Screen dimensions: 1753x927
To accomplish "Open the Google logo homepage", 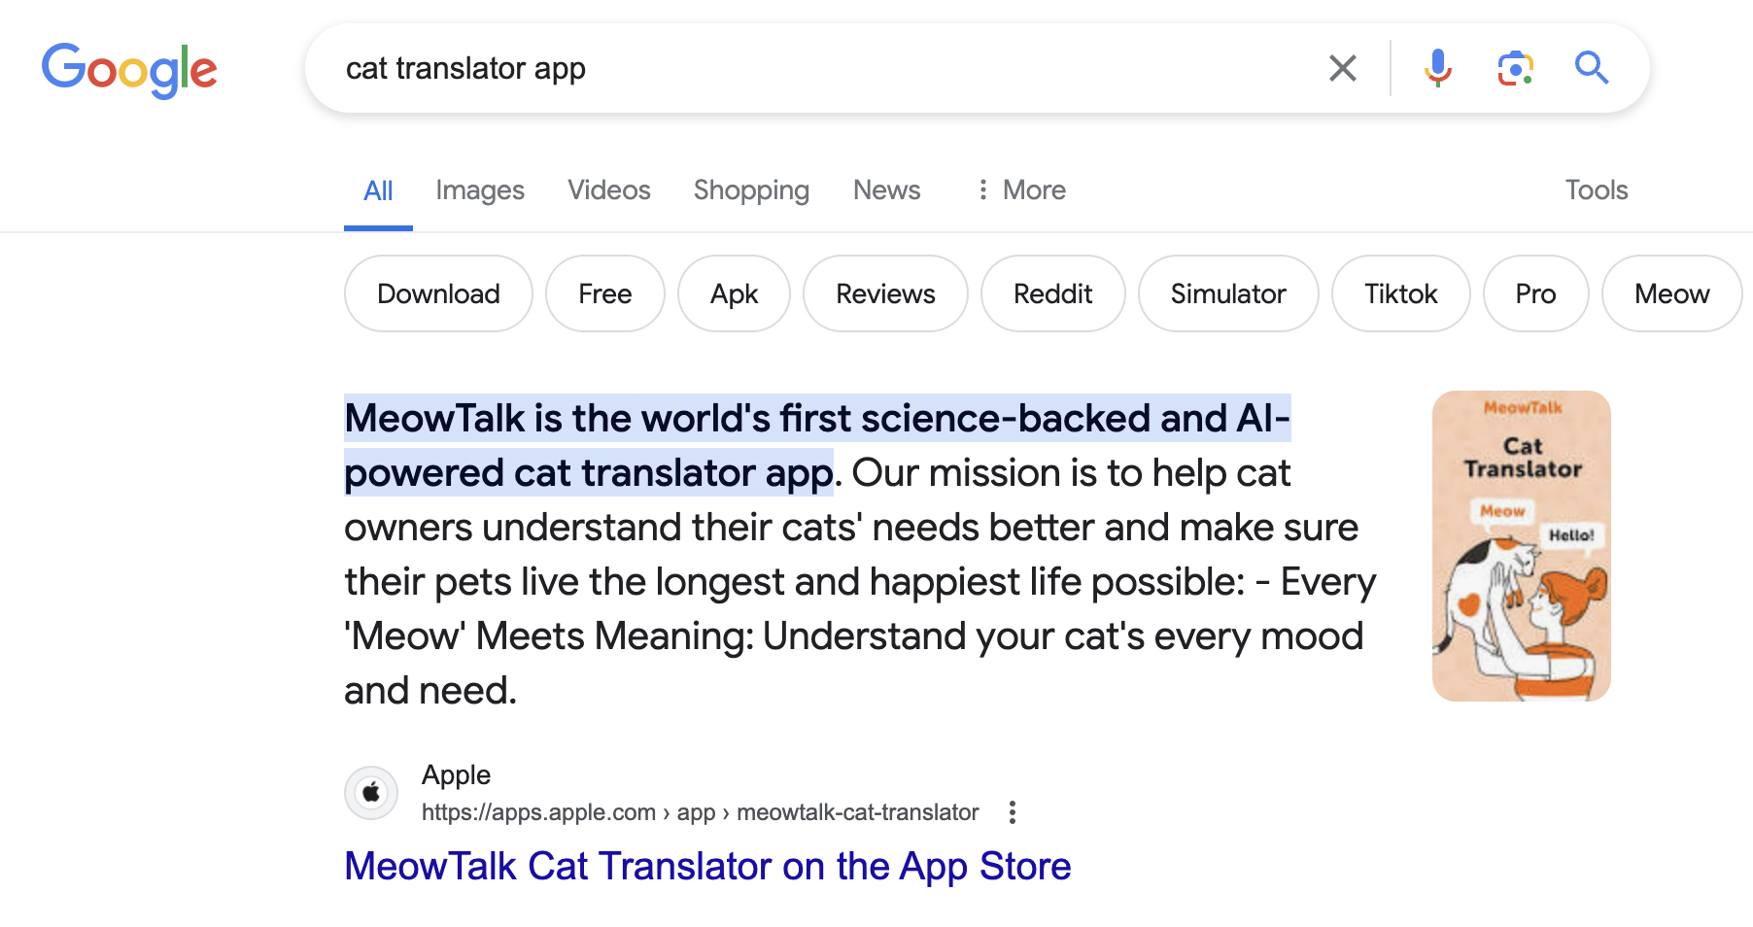I will 129,70.
